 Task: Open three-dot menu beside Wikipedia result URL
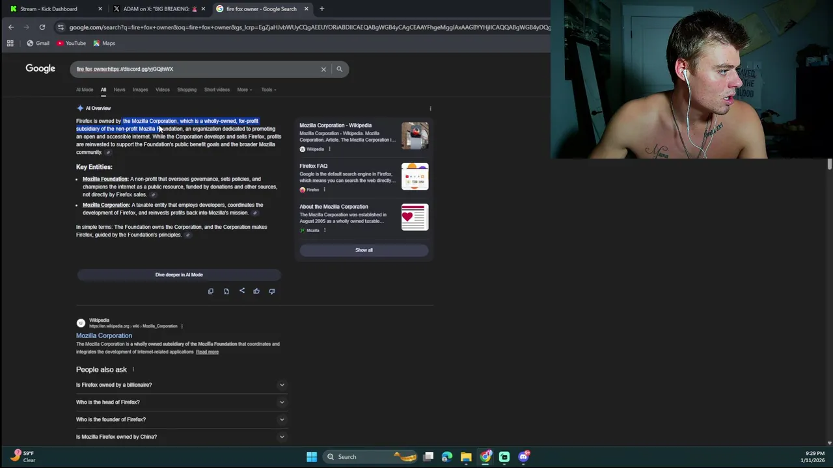pos(182,326)
